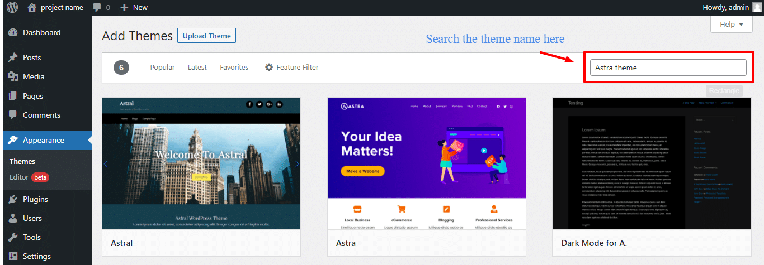The height and width of the screenshot is (265, 764).
Task: Click the Media icon in sidebar
Action: (13, 76)
